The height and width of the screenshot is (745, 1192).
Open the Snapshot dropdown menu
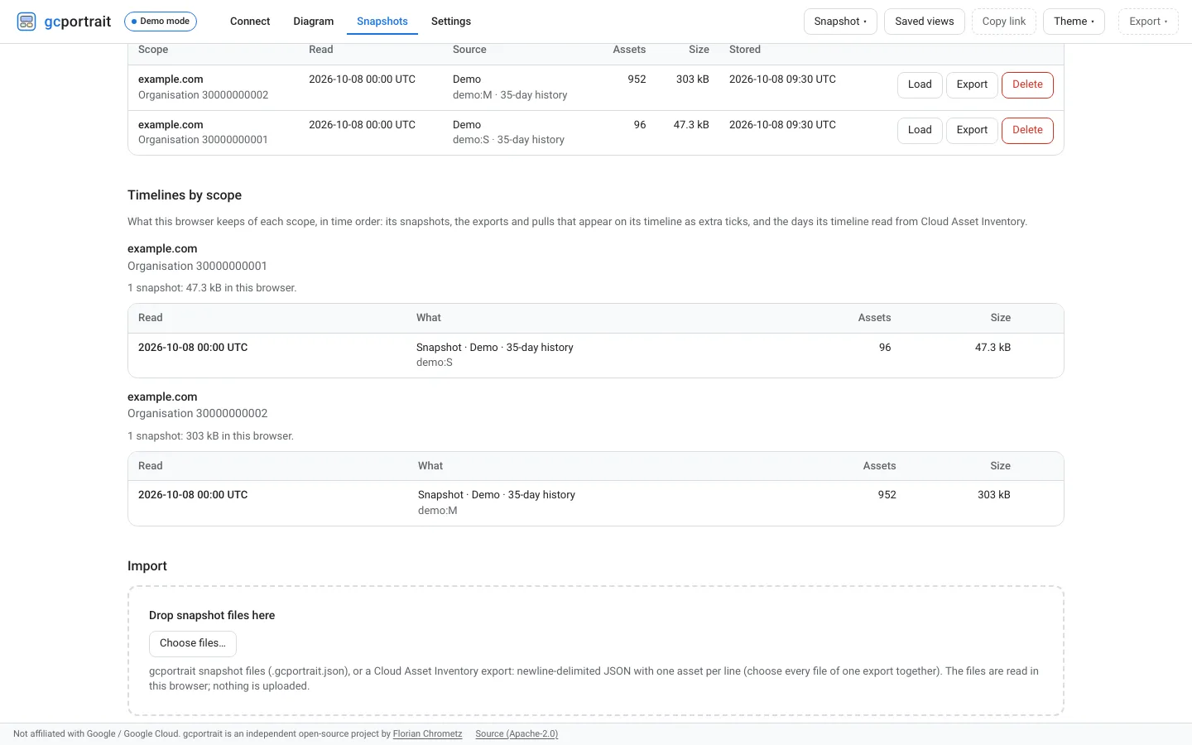pyautogui.click(x=840, y=22)
